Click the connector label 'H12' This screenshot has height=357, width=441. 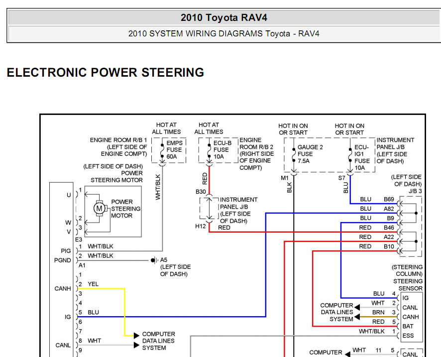point(201,226)
